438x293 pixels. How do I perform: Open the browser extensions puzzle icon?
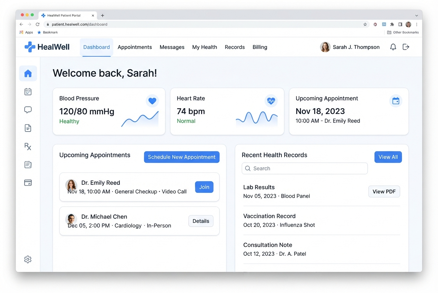(x=392, y=25)
